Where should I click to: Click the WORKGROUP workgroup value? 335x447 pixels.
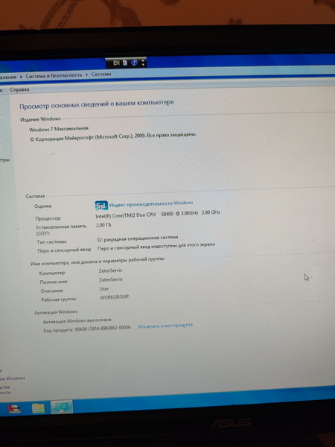coord(114,297)
